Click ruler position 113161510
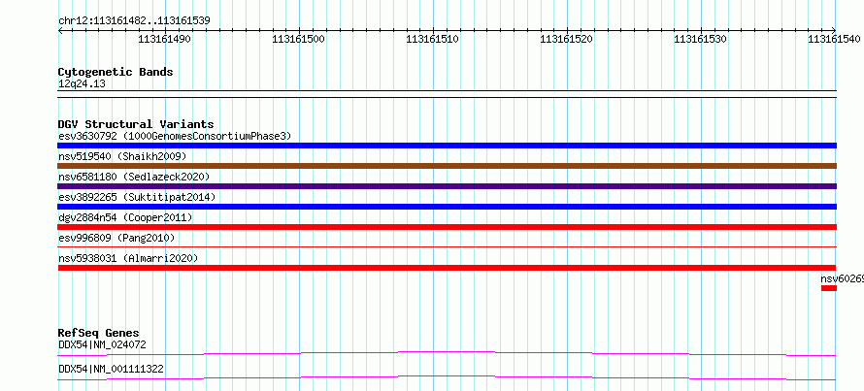This screenshot has height=391, width=864. point(433,39)
